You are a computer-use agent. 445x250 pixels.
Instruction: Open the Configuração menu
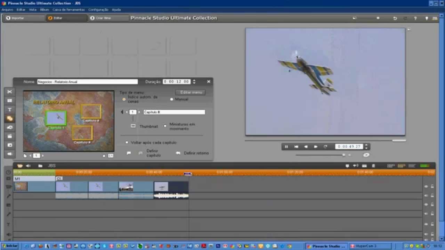[x=98, y=10]
